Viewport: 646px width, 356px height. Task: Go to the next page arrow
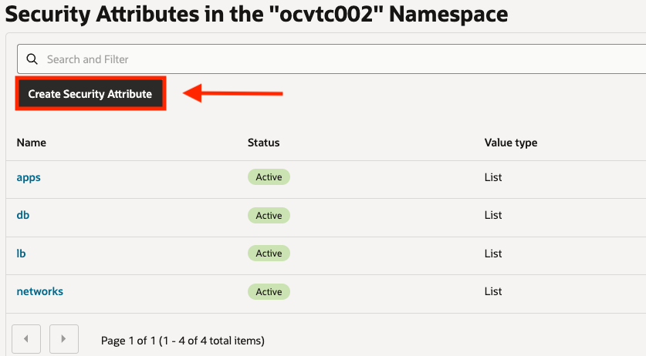pos(64,339)
